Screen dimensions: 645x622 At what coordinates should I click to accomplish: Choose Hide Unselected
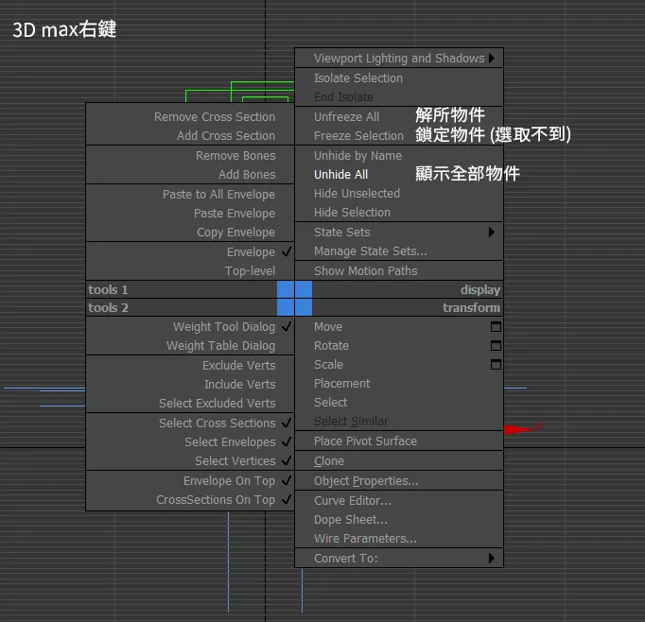399,194
